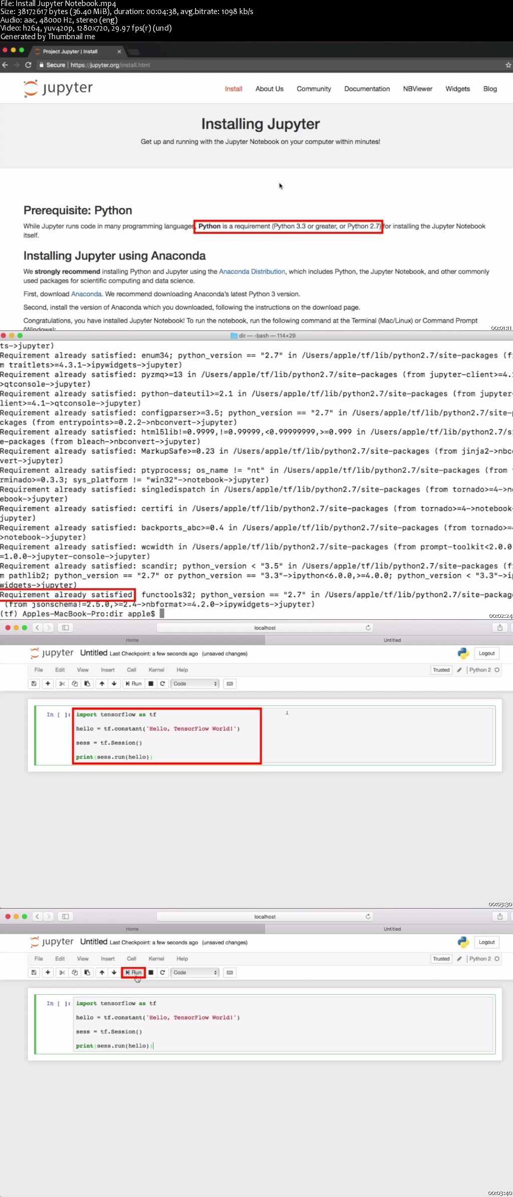Open Insert menu in 00:03:30 notebook frame
Viewport: 513px width, 1197px height.
point(108,670)
